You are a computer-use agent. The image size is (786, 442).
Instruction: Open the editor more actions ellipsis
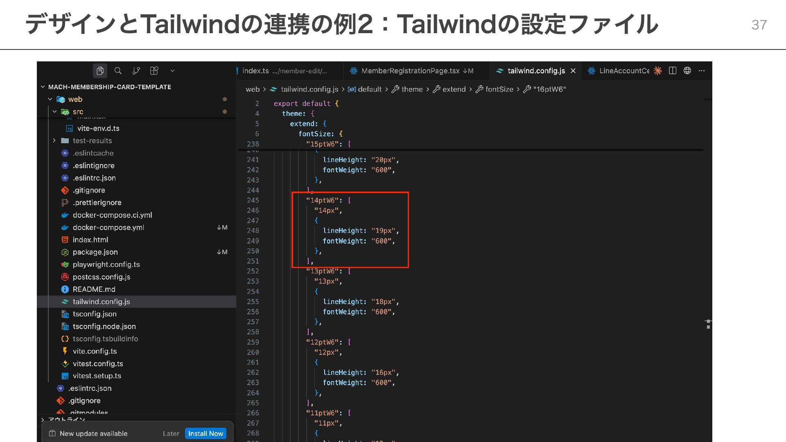point(702,71)
